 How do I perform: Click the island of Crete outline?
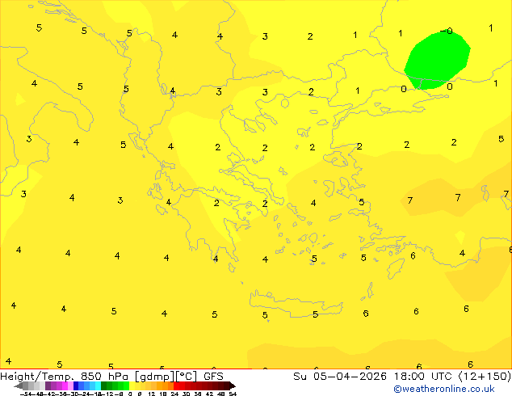click(296, 304)
